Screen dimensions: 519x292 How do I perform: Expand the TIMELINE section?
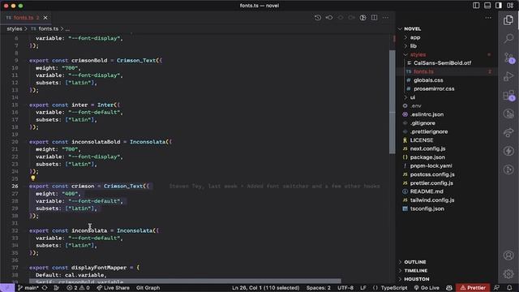[x=416, y=270]
